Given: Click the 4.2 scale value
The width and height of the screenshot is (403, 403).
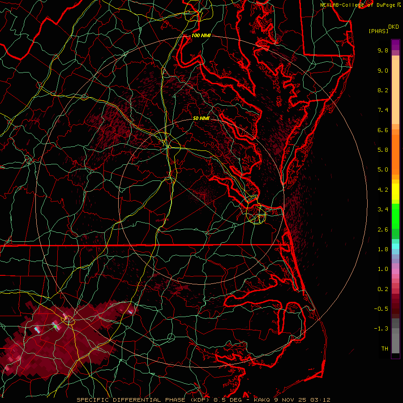Looking at the screenshot, I should 383,190.
